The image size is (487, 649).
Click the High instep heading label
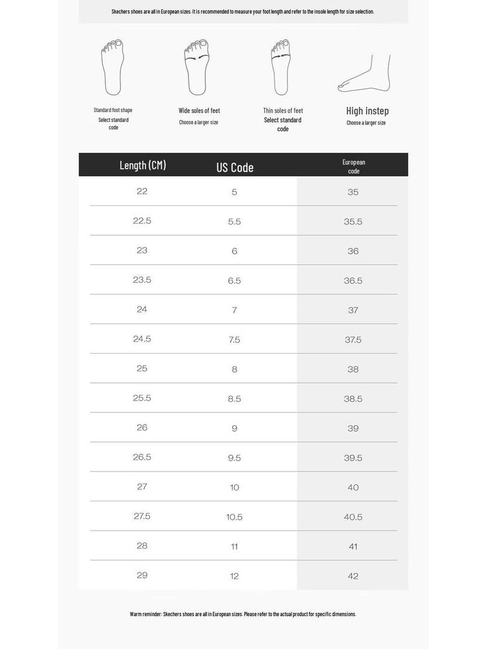367,111
